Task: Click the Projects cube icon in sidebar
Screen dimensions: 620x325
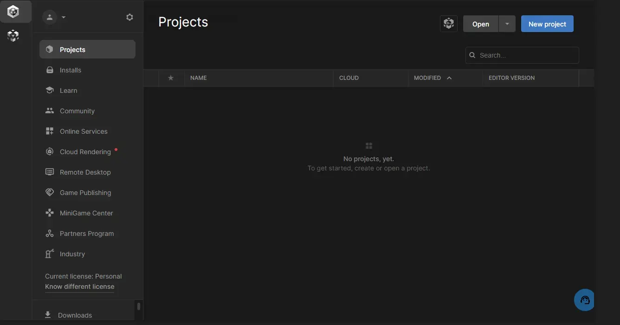Action: [x=50, y=50]
